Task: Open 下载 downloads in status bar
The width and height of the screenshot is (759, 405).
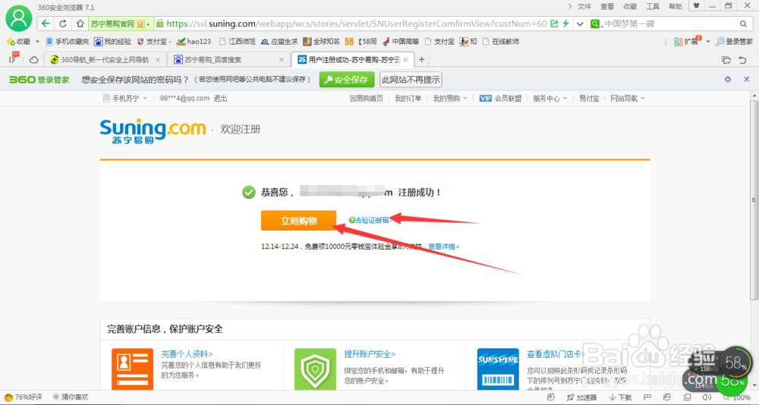Action: 620,397
